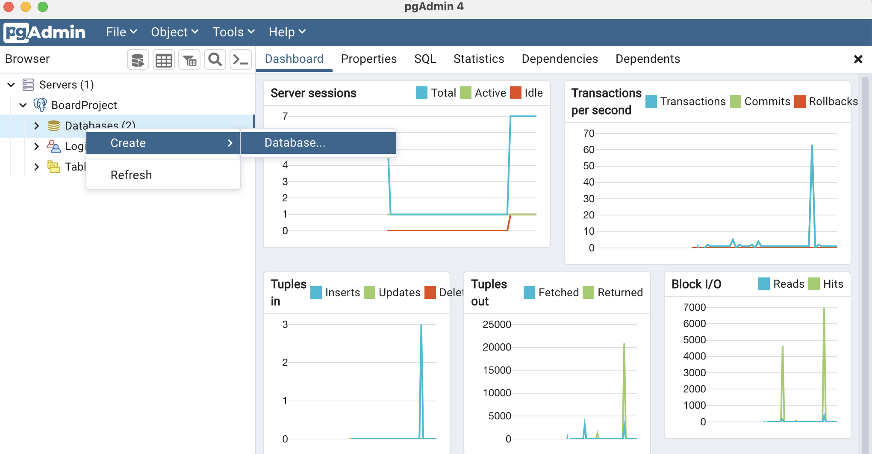The width and height of the screenshot is (872, 454).
Task: Toggle the Hits legend in Block I/O
Action: click(x=826, y=284)
